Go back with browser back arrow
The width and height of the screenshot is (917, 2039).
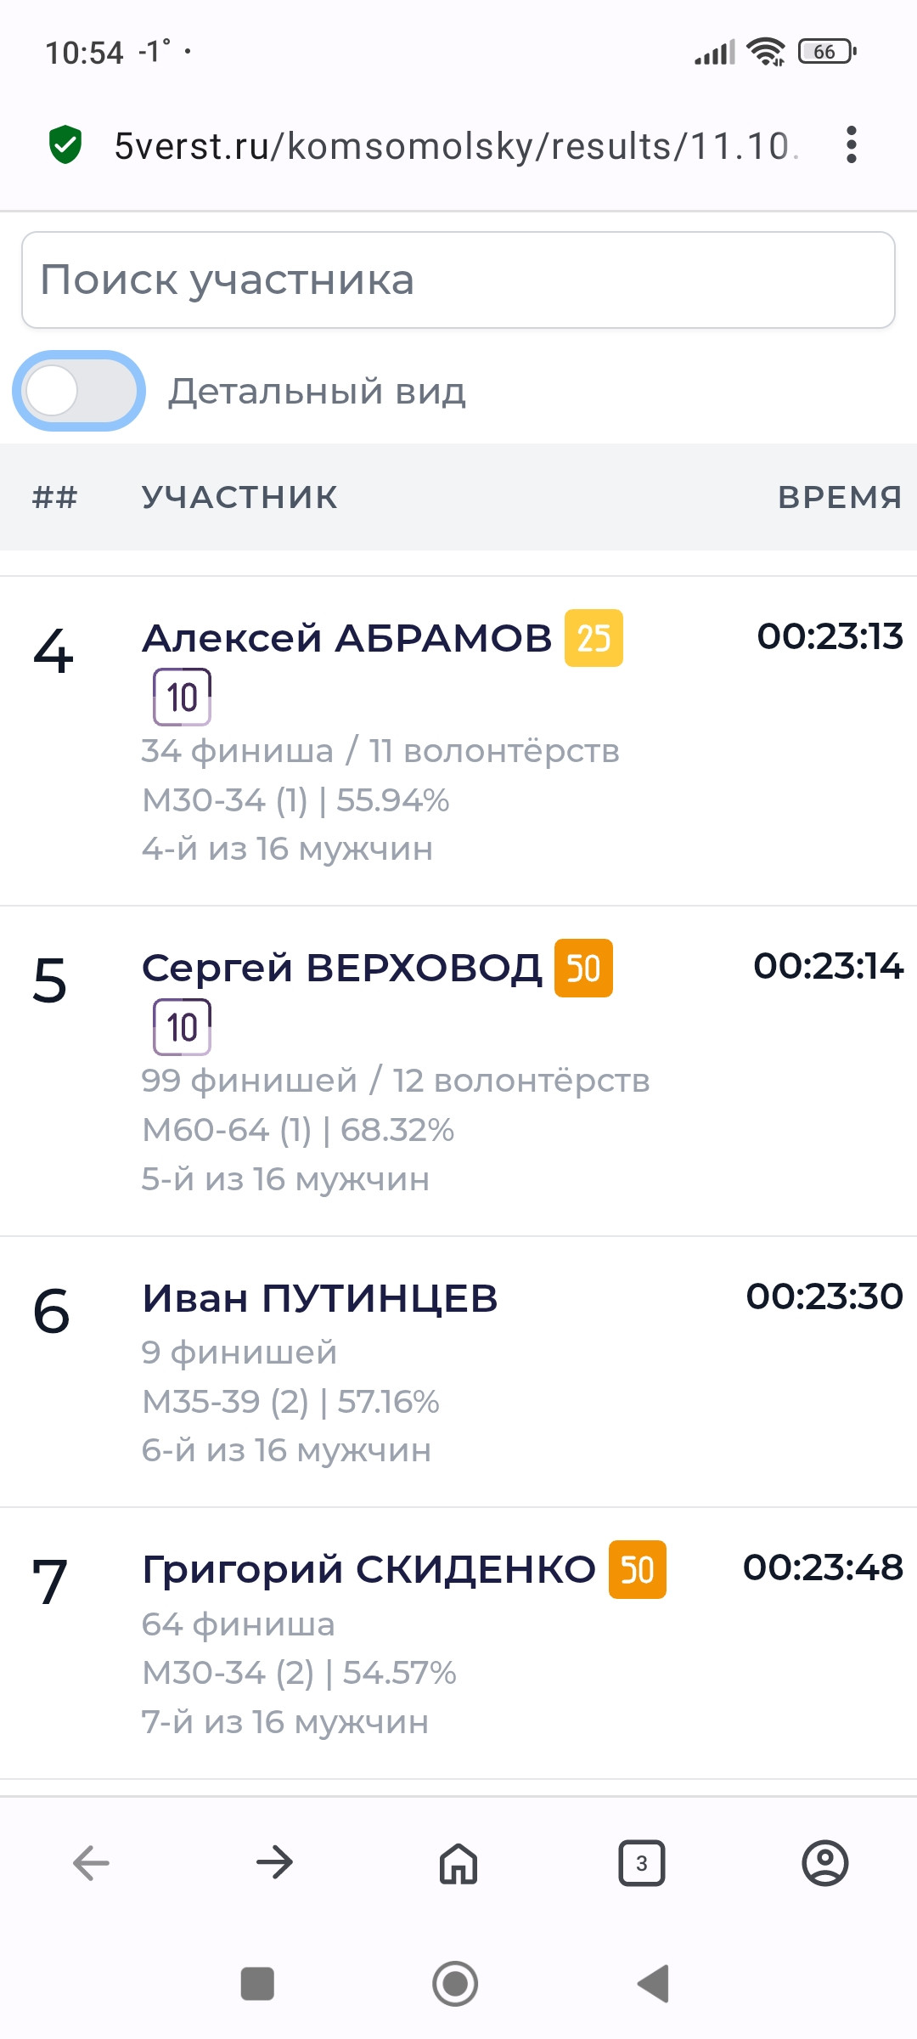tap(92, 1863)
